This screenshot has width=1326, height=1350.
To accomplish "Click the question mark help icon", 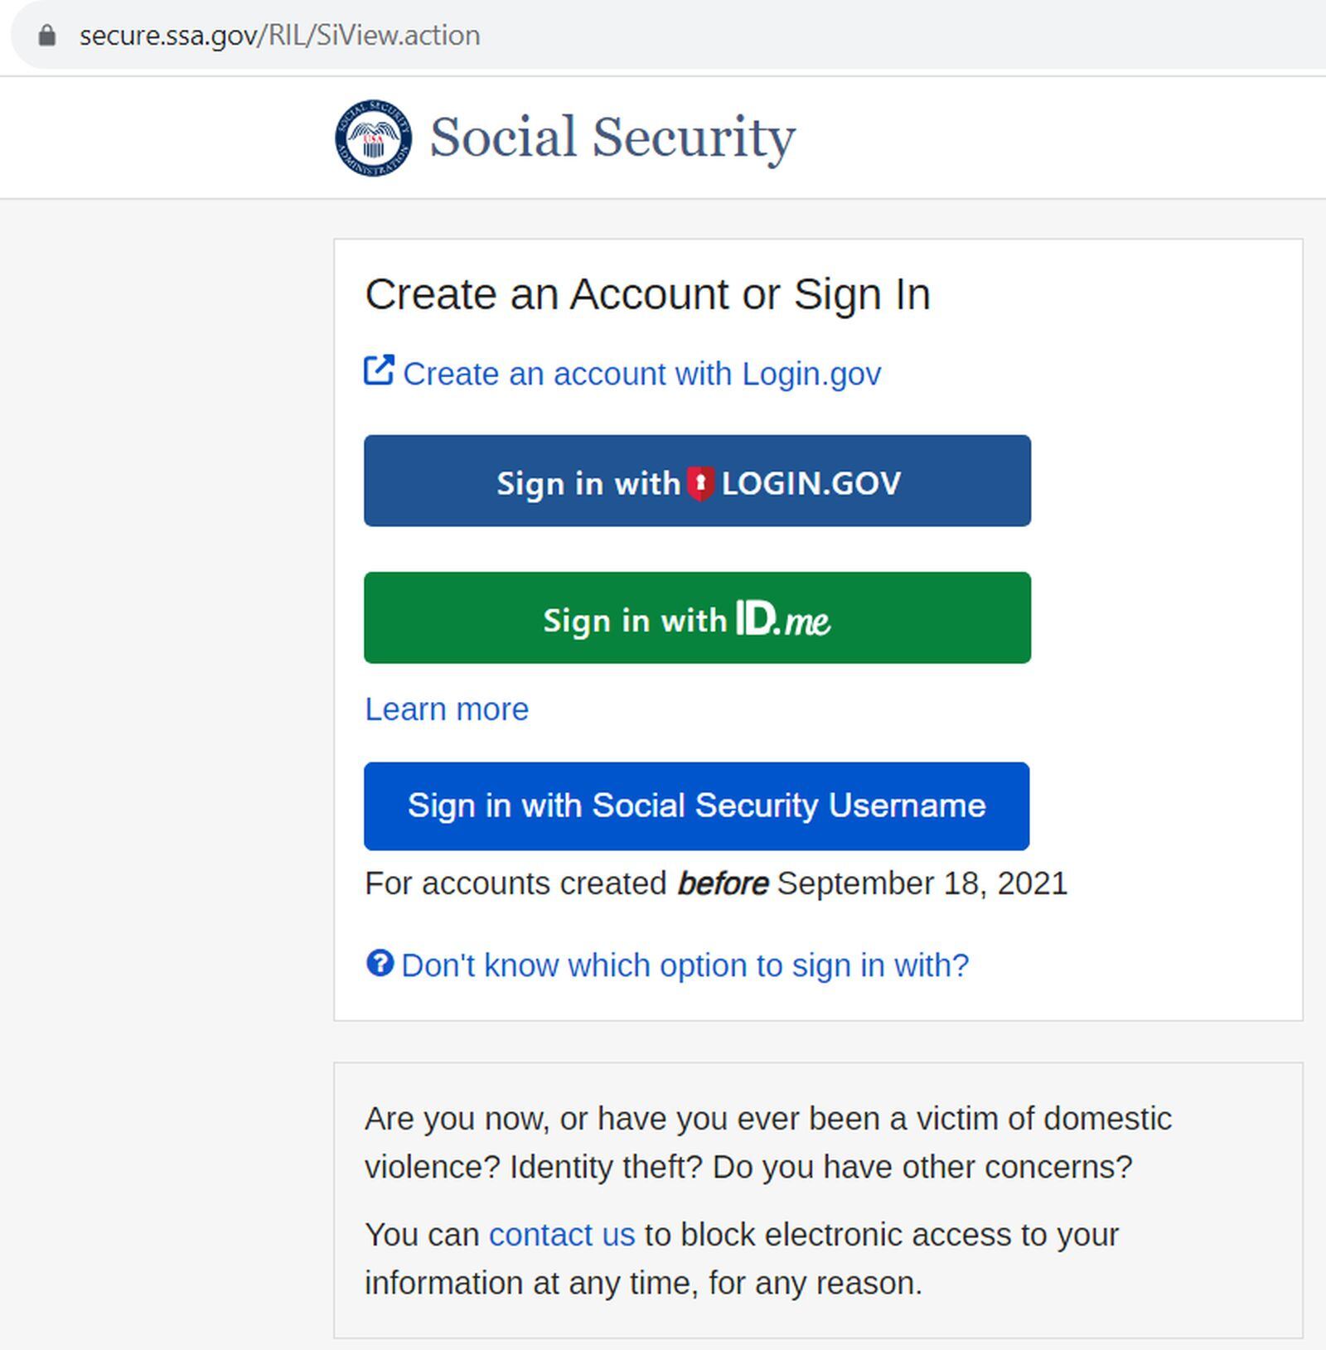I will [380, 964].
